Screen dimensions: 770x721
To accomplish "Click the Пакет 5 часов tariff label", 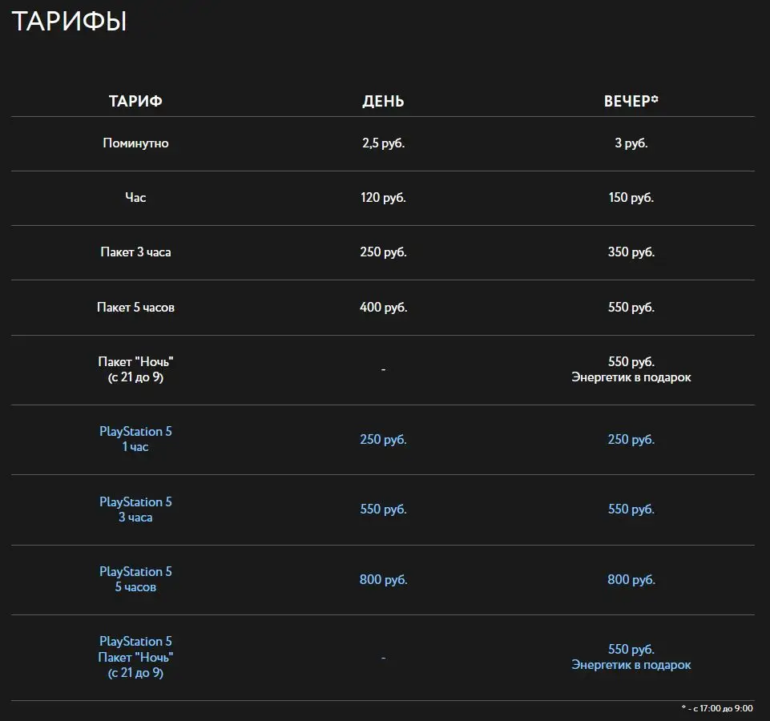I will coord(135,307).
